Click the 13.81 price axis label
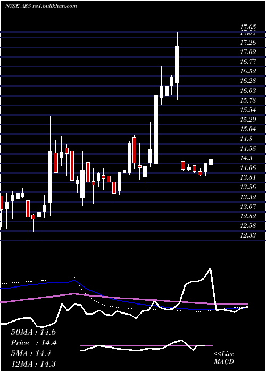266x372 pixels. coord(248,177)
